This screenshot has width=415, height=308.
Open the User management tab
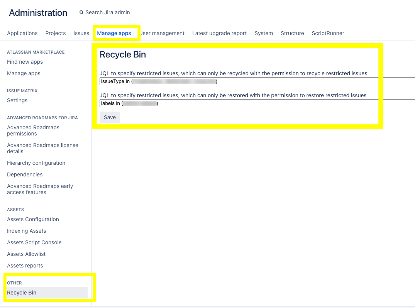(x=163, y=33)
